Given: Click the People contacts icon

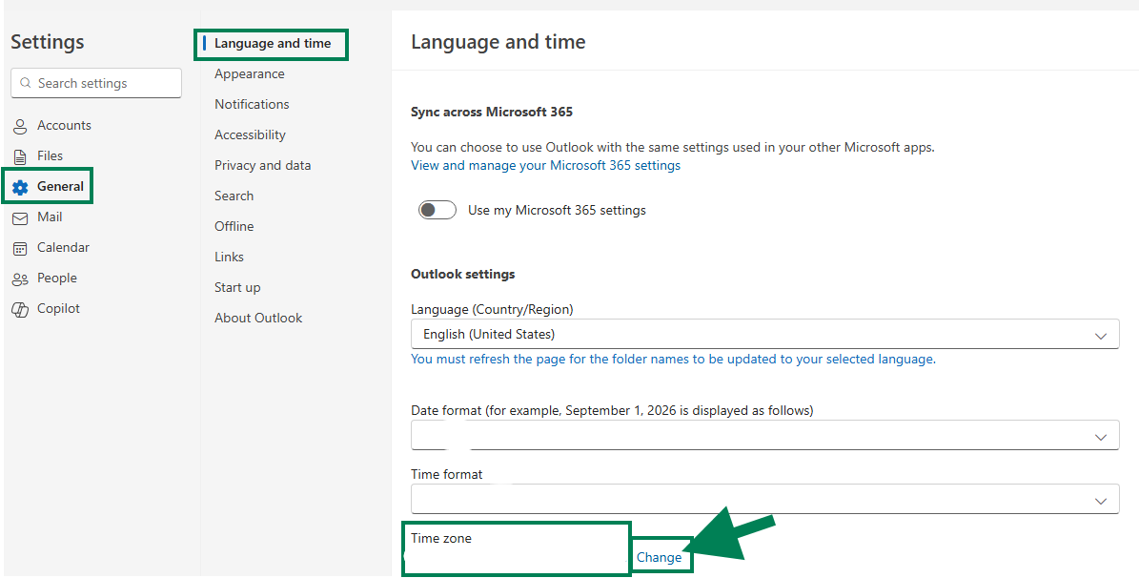Looking at the screenshot, I should (x=20, y=279).
